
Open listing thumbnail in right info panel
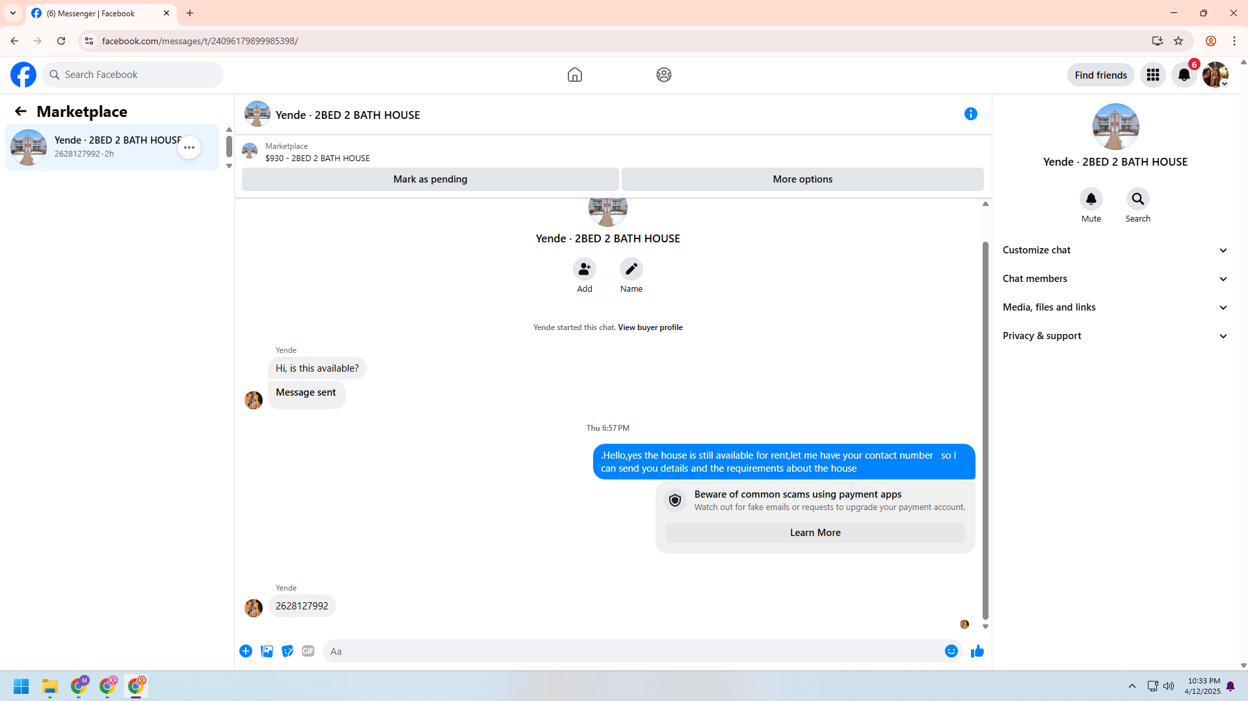(x=1115, y=127)
